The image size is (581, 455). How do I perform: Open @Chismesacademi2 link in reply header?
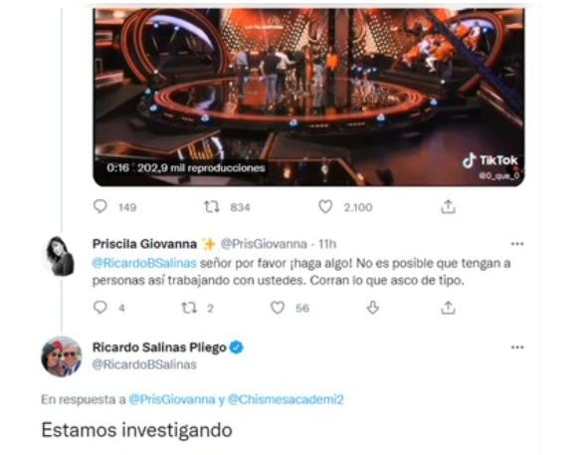pyautogui.click(x=286, y=399)
